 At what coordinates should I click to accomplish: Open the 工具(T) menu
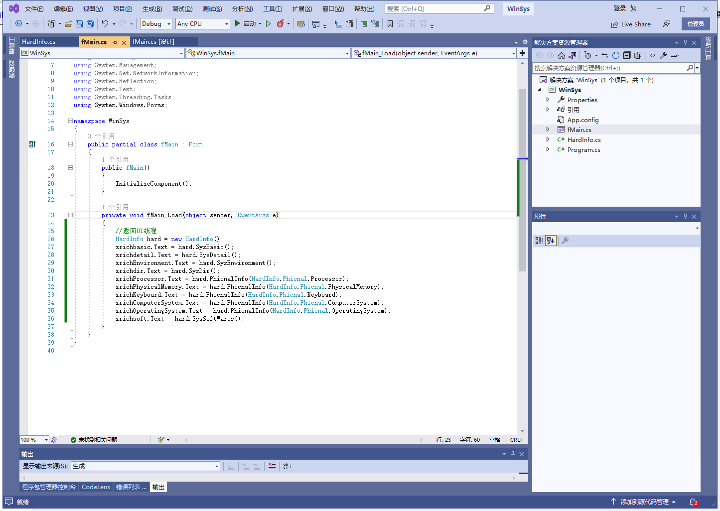pyautogui.click(x=273, y=9)
